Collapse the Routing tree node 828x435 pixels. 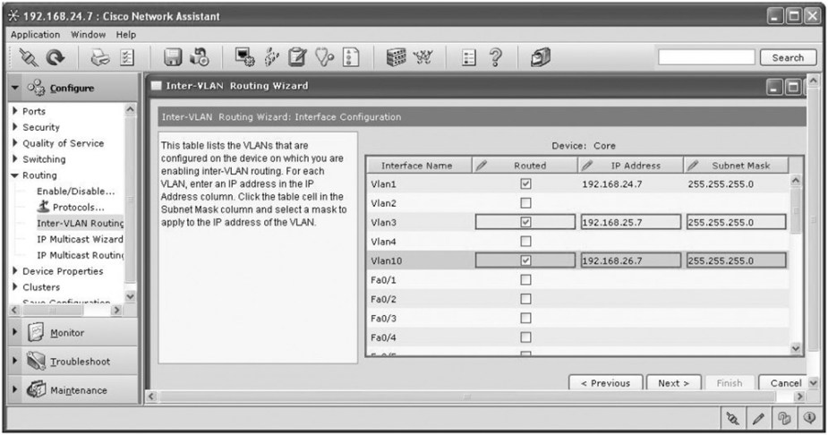15,175
